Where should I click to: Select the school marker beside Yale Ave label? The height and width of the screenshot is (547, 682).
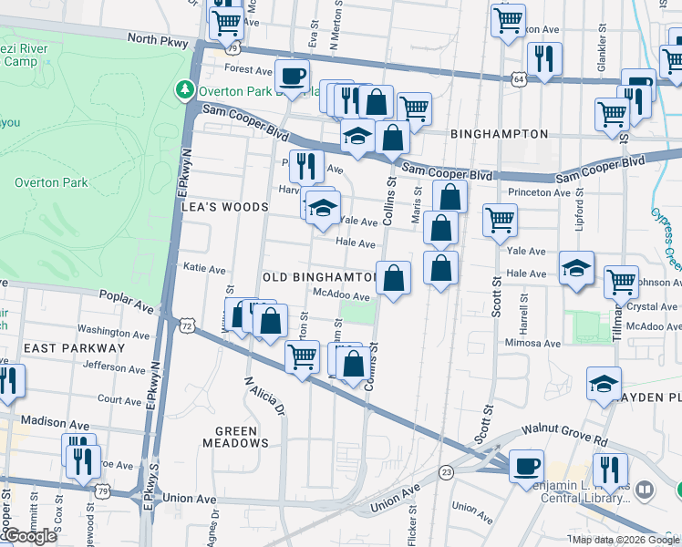(323, 209)
